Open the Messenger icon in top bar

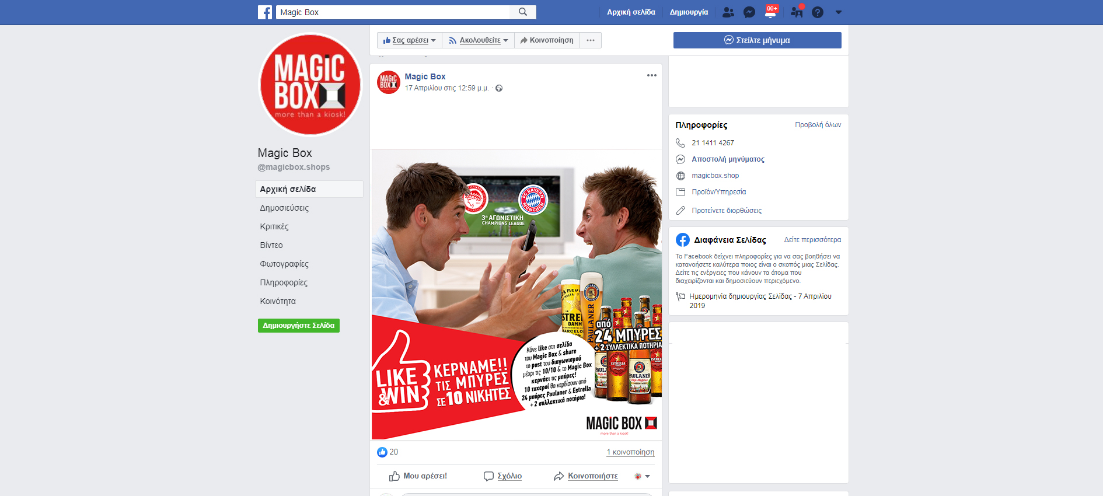tap(749, 12)
